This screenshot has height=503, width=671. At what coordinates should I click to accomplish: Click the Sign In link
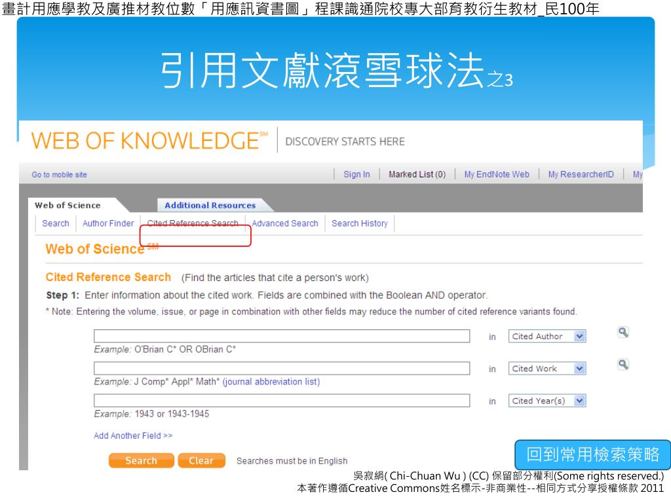click(x=356, y=174)
